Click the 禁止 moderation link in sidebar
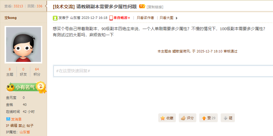This screenshot has width=273, height=136. click(x=22, y=126)
